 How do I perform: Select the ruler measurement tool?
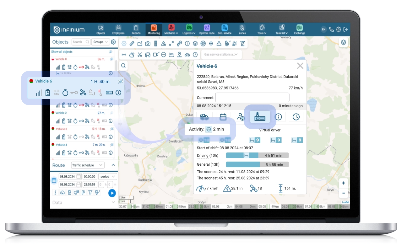[x=132, y=44]
